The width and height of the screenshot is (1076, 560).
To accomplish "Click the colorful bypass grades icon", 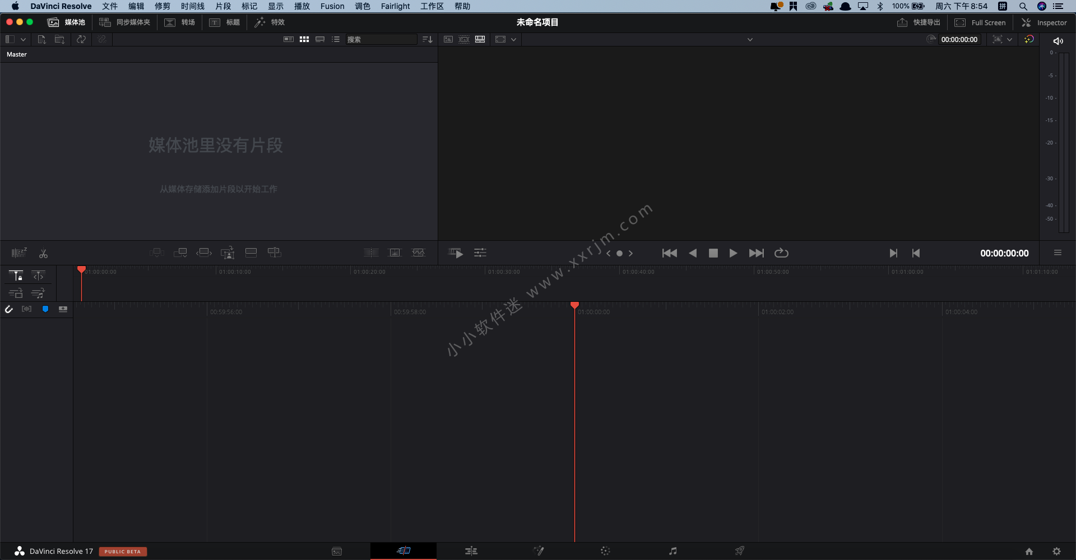I will tap(1029, 39).
